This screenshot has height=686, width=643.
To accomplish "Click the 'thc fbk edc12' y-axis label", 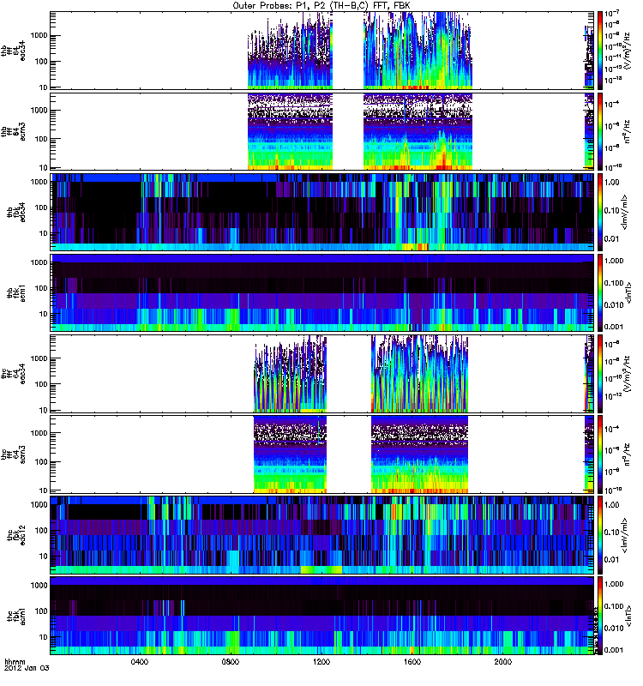I will 15,535.
